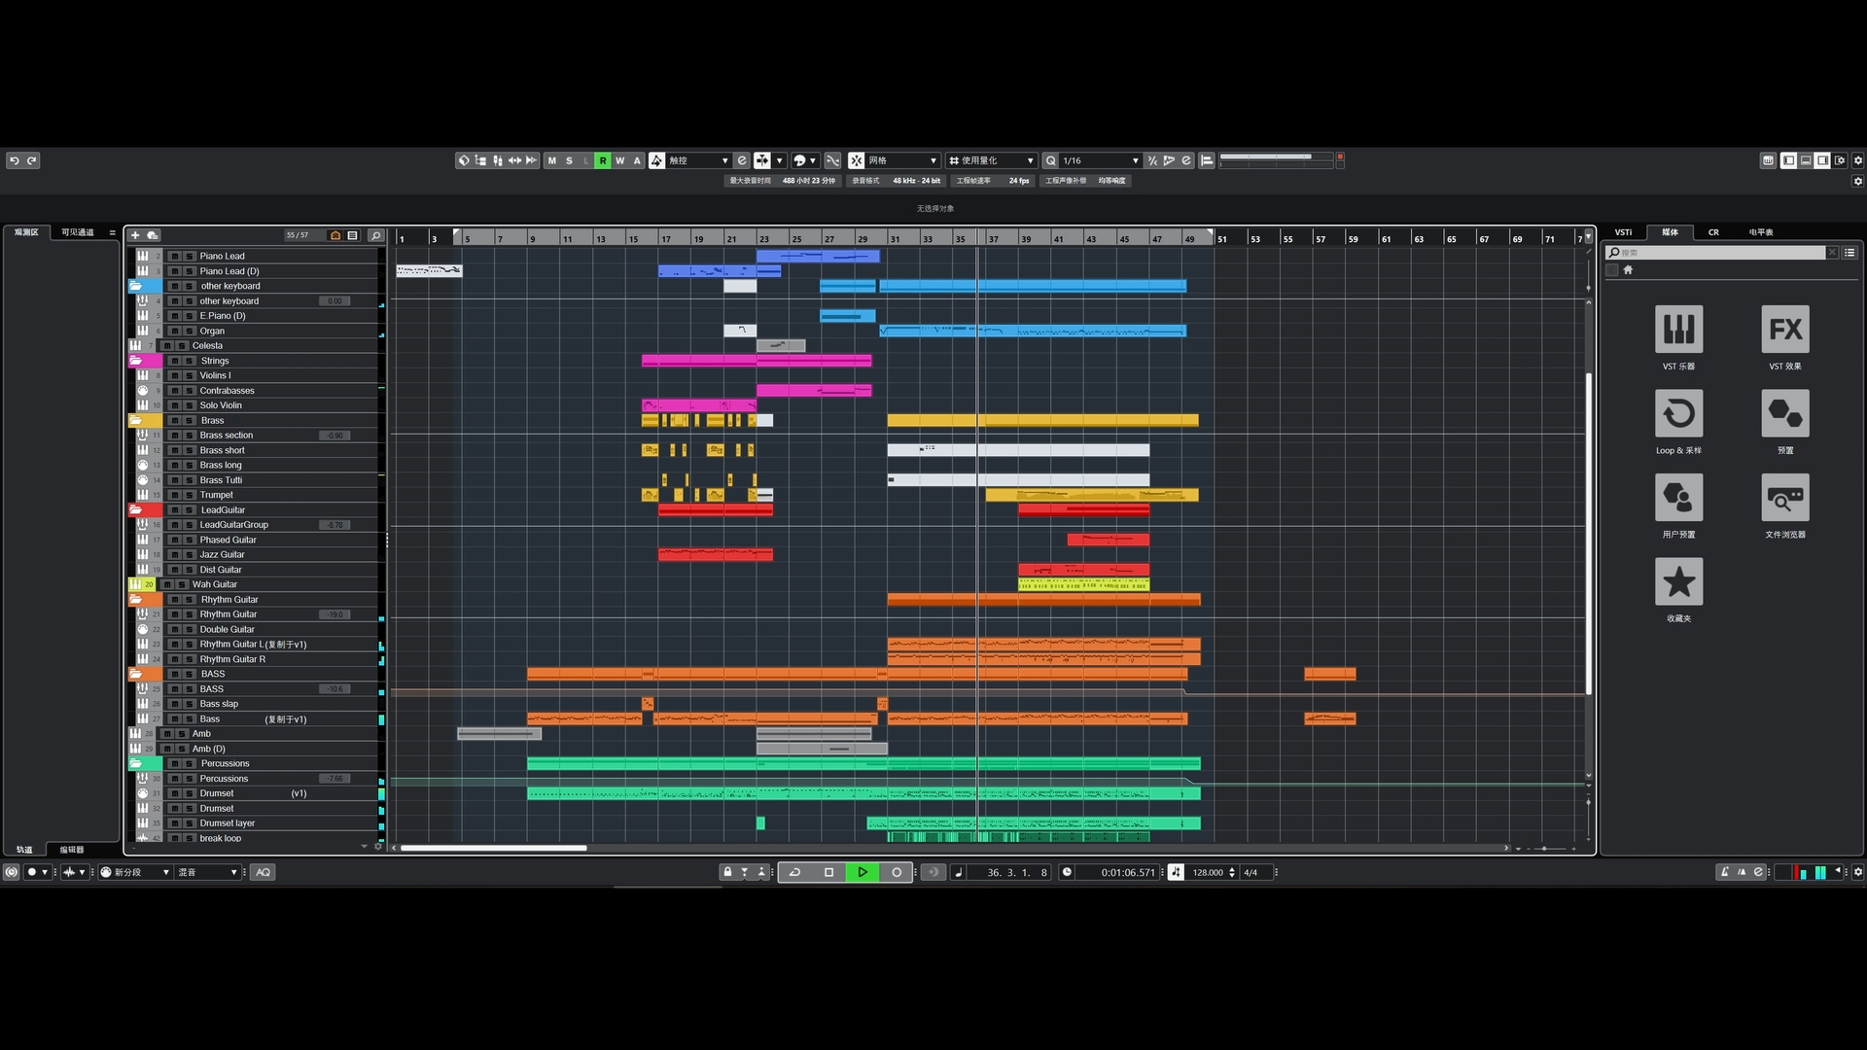Toggle the Write automation W button
This screenshot has height=1050, width=1867.
point(620,160)
